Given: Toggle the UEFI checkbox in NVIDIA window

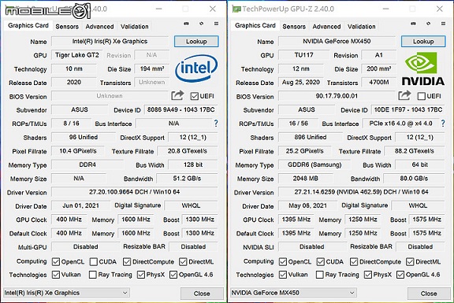Looking at the screenshot, I should [421, 96].
